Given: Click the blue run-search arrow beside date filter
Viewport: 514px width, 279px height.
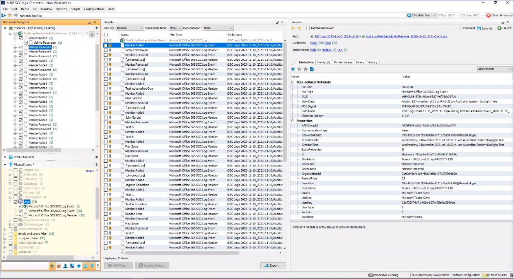Looking at the screenshot, I should (409, 15).
